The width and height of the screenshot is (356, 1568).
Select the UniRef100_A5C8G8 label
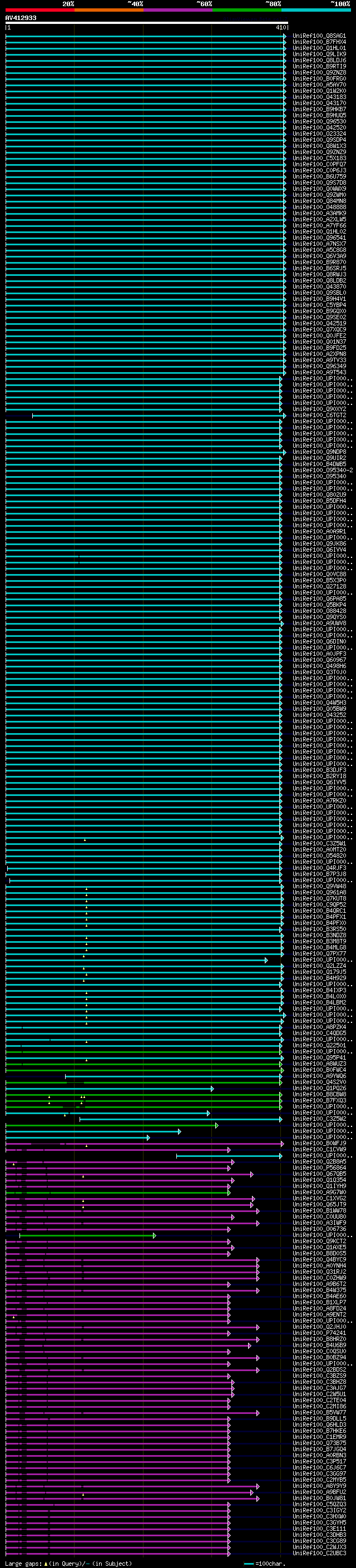click(x=319, y=250)
